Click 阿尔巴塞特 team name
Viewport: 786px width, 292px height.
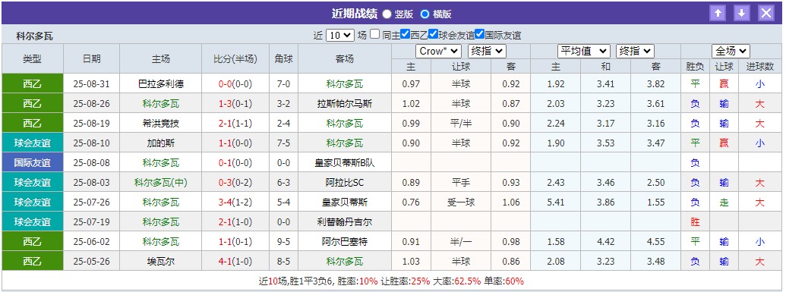[x=344, y=241]
